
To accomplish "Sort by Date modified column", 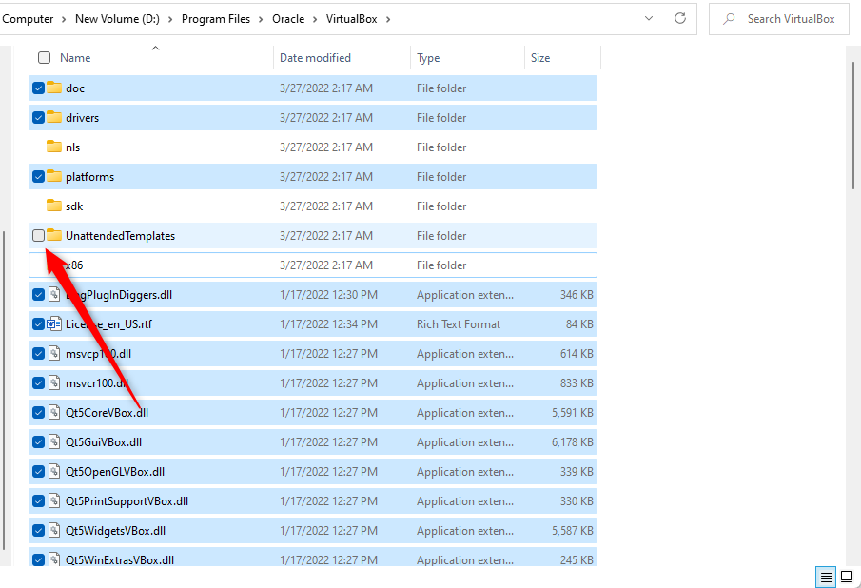I will coord(315,58).
